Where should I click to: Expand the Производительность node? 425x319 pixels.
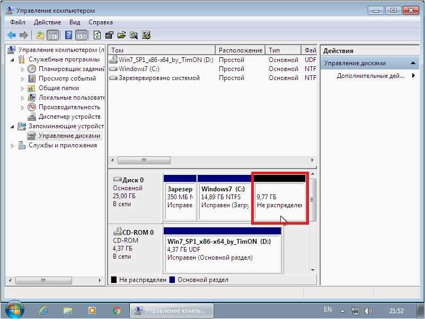coord(22,108)
